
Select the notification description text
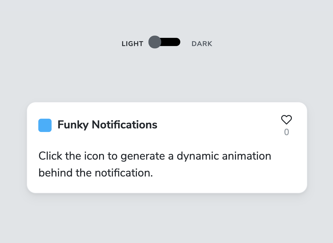154,164
